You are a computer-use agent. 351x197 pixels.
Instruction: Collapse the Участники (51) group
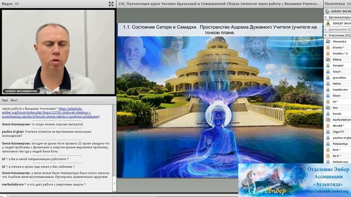pos(326,35)
